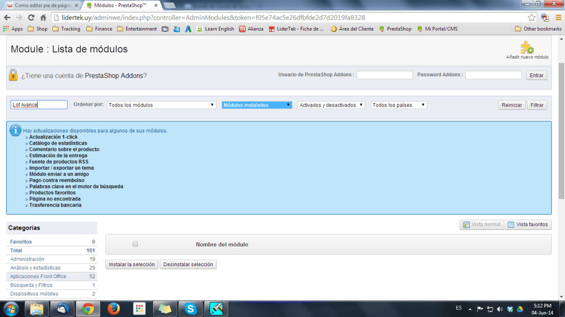Open Windows Explorer from the taskbar
Image resolution: width=565 pixels, height=317 pixels.
(36, 309)
